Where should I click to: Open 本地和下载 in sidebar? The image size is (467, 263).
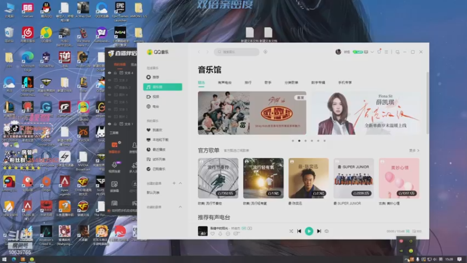tap(163, 140)
